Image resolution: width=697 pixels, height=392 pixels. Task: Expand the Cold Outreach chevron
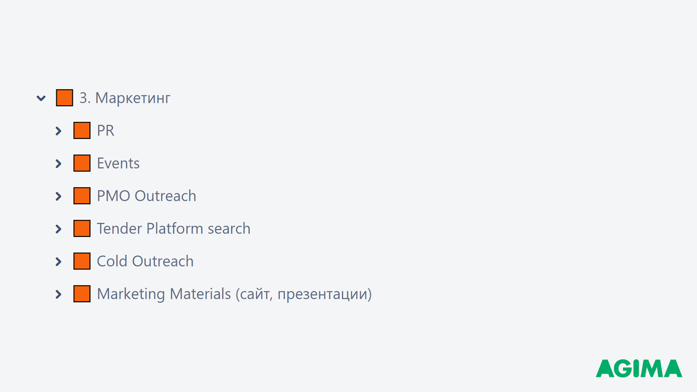tap(58, 261)
